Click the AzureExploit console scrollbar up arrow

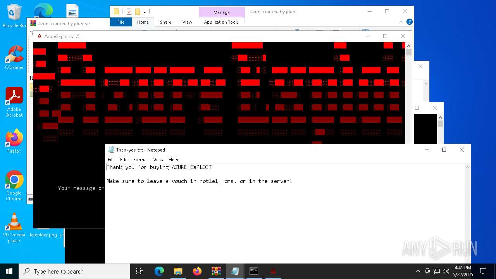(408, 46)
